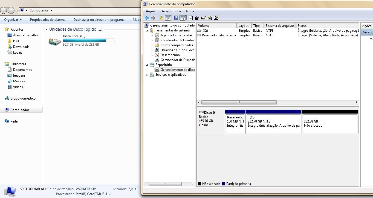Click the horizontal scrollbar of the volume list
The height and width of the screenshot is (198, 373).
pyautogui.click(x=239, y=103)
